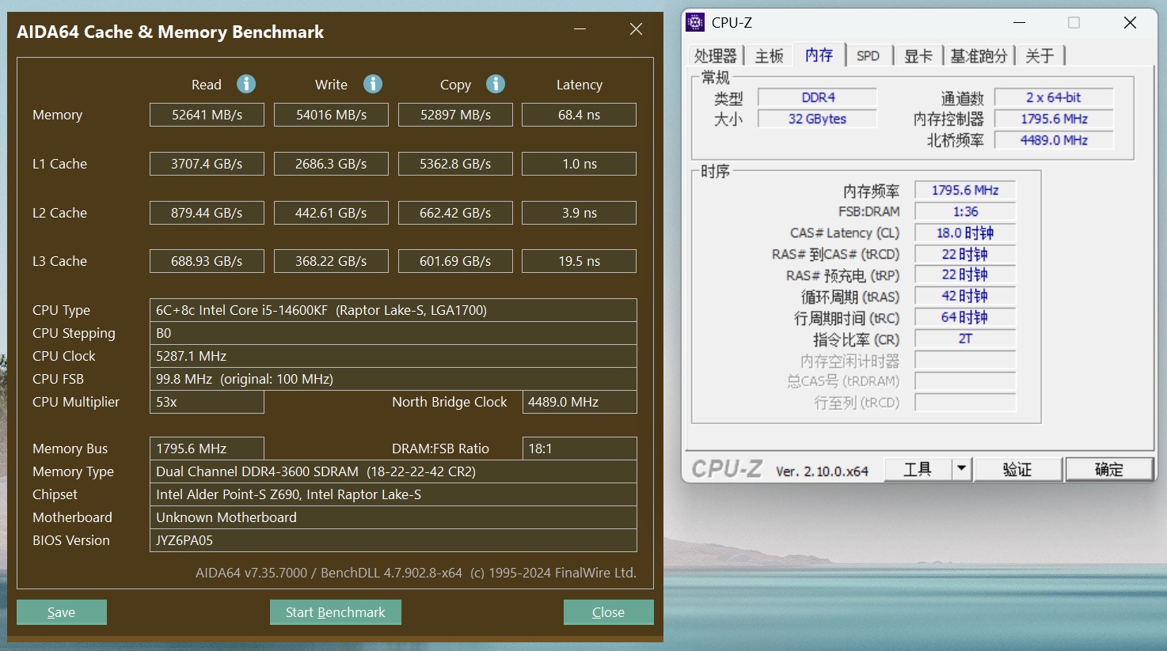Click the Memory Read value 52641 MB/s
The image size is (1167, 651).
coord(207,115)
